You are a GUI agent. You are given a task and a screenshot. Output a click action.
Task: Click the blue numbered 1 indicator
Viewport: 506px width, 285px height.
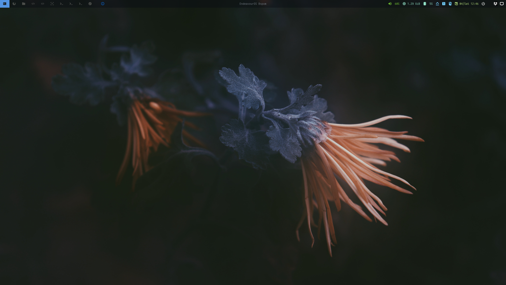tap(444, 4)
